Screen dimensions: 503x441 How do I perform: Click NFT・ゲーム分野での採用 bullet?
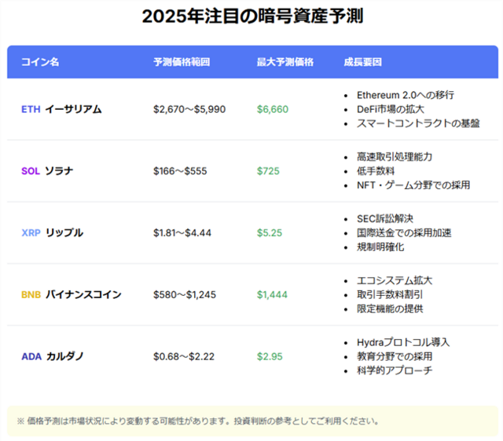(x=413, y=185)
